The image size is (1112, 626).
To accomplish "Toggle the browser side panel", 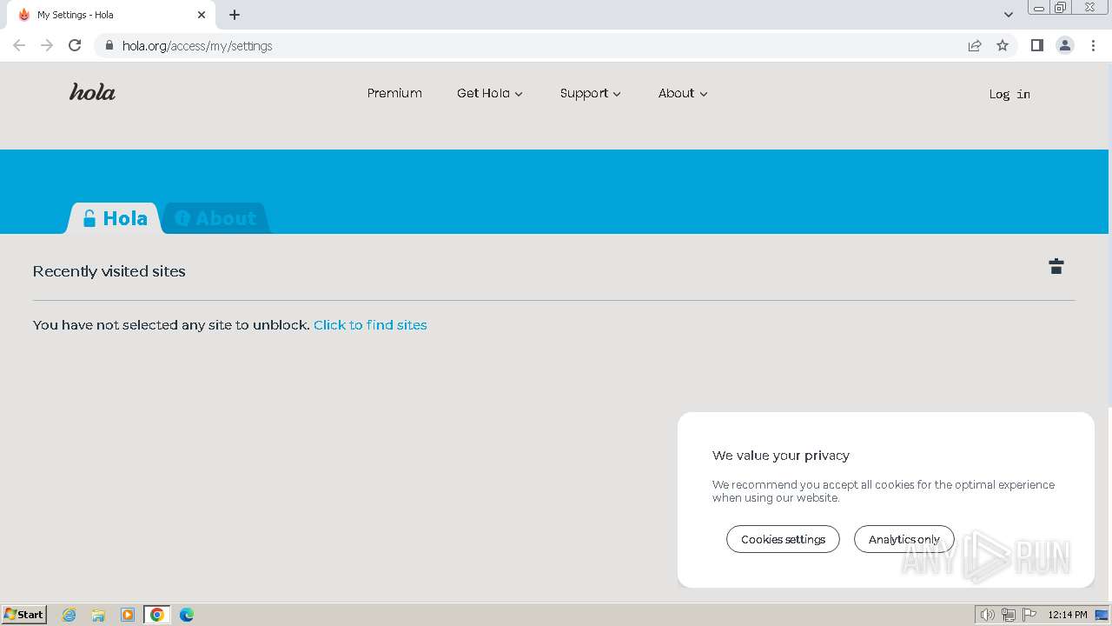I will 1036,45.
